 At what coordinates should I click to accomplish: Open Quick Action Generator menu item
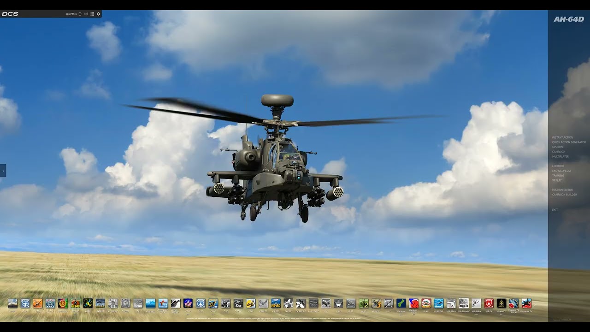(569, 142)
